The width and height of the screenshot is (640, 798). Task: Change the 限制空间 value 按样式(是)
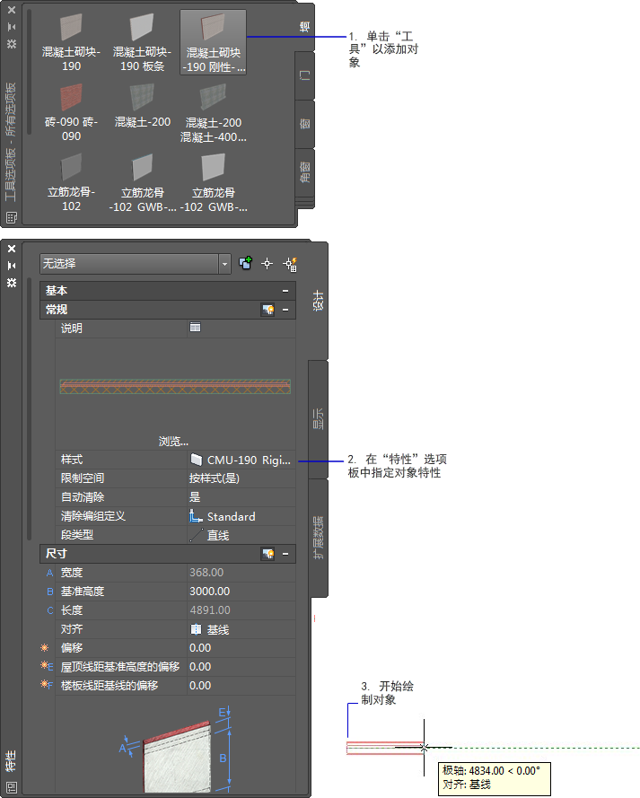pos(241,478)
